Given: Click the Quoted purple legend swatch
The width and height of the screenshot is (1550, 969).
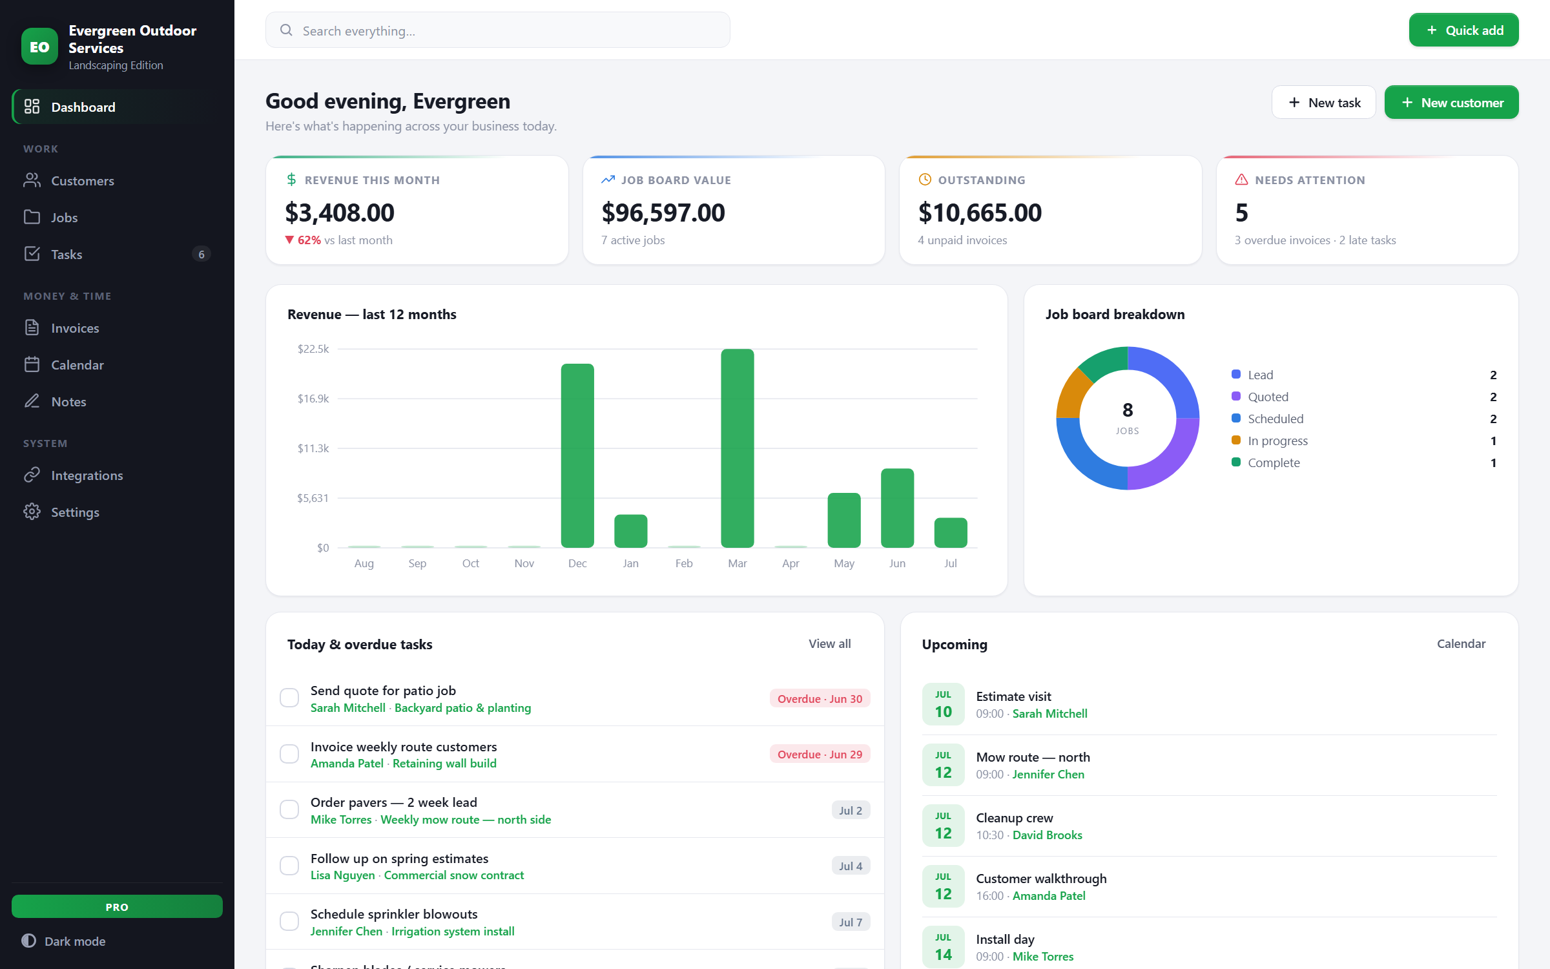Looking at the screenshot, I should [1236, 396].
